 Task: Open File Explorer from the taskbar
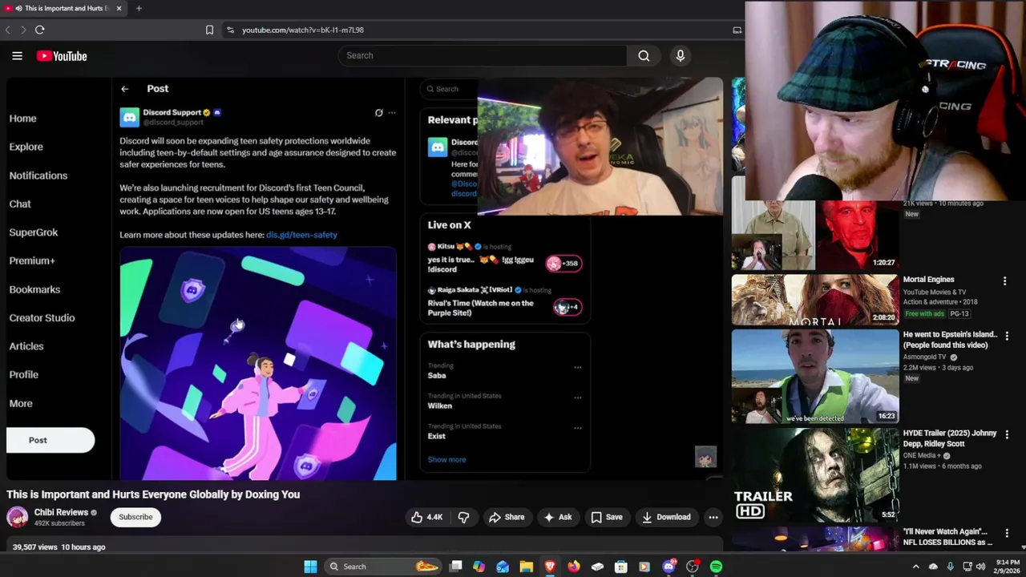coord(527,567)
